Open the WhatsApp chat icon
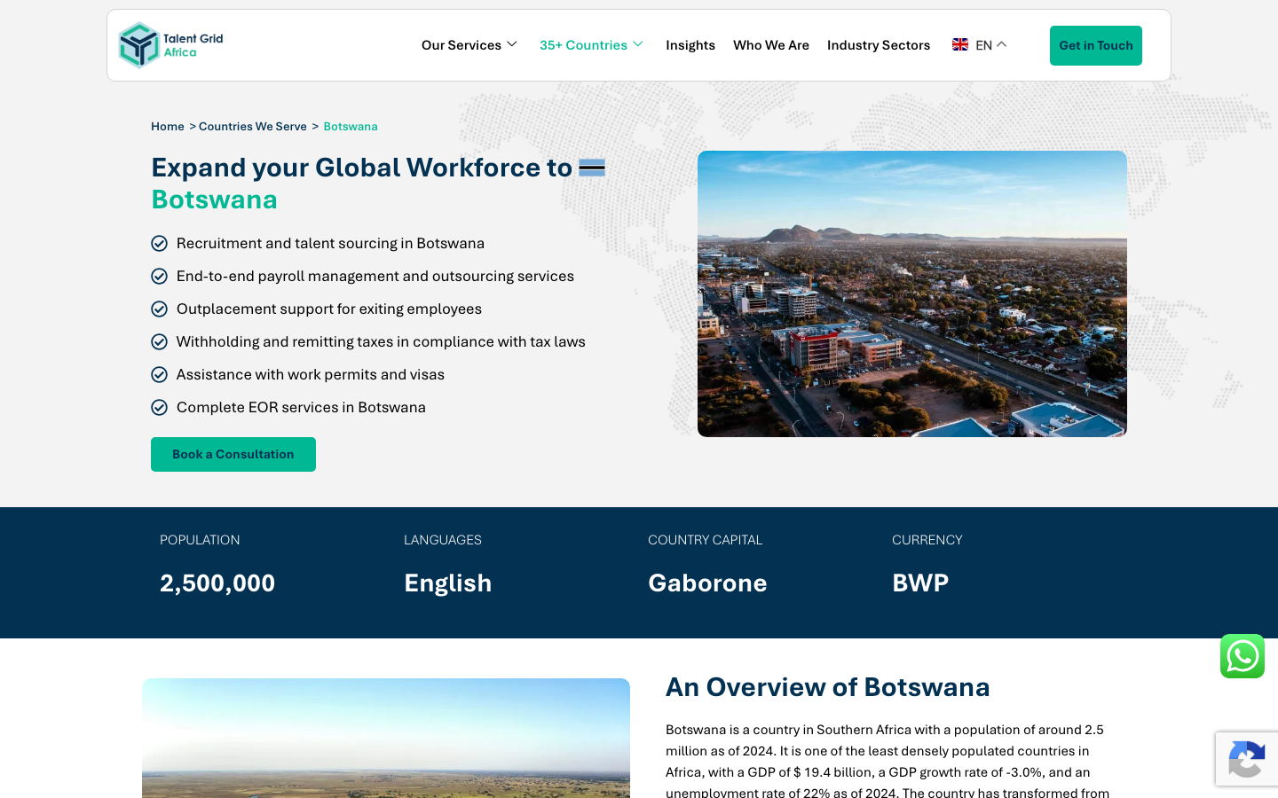The width and height of the screenshot is (1278, 798). pos(1242,656)
